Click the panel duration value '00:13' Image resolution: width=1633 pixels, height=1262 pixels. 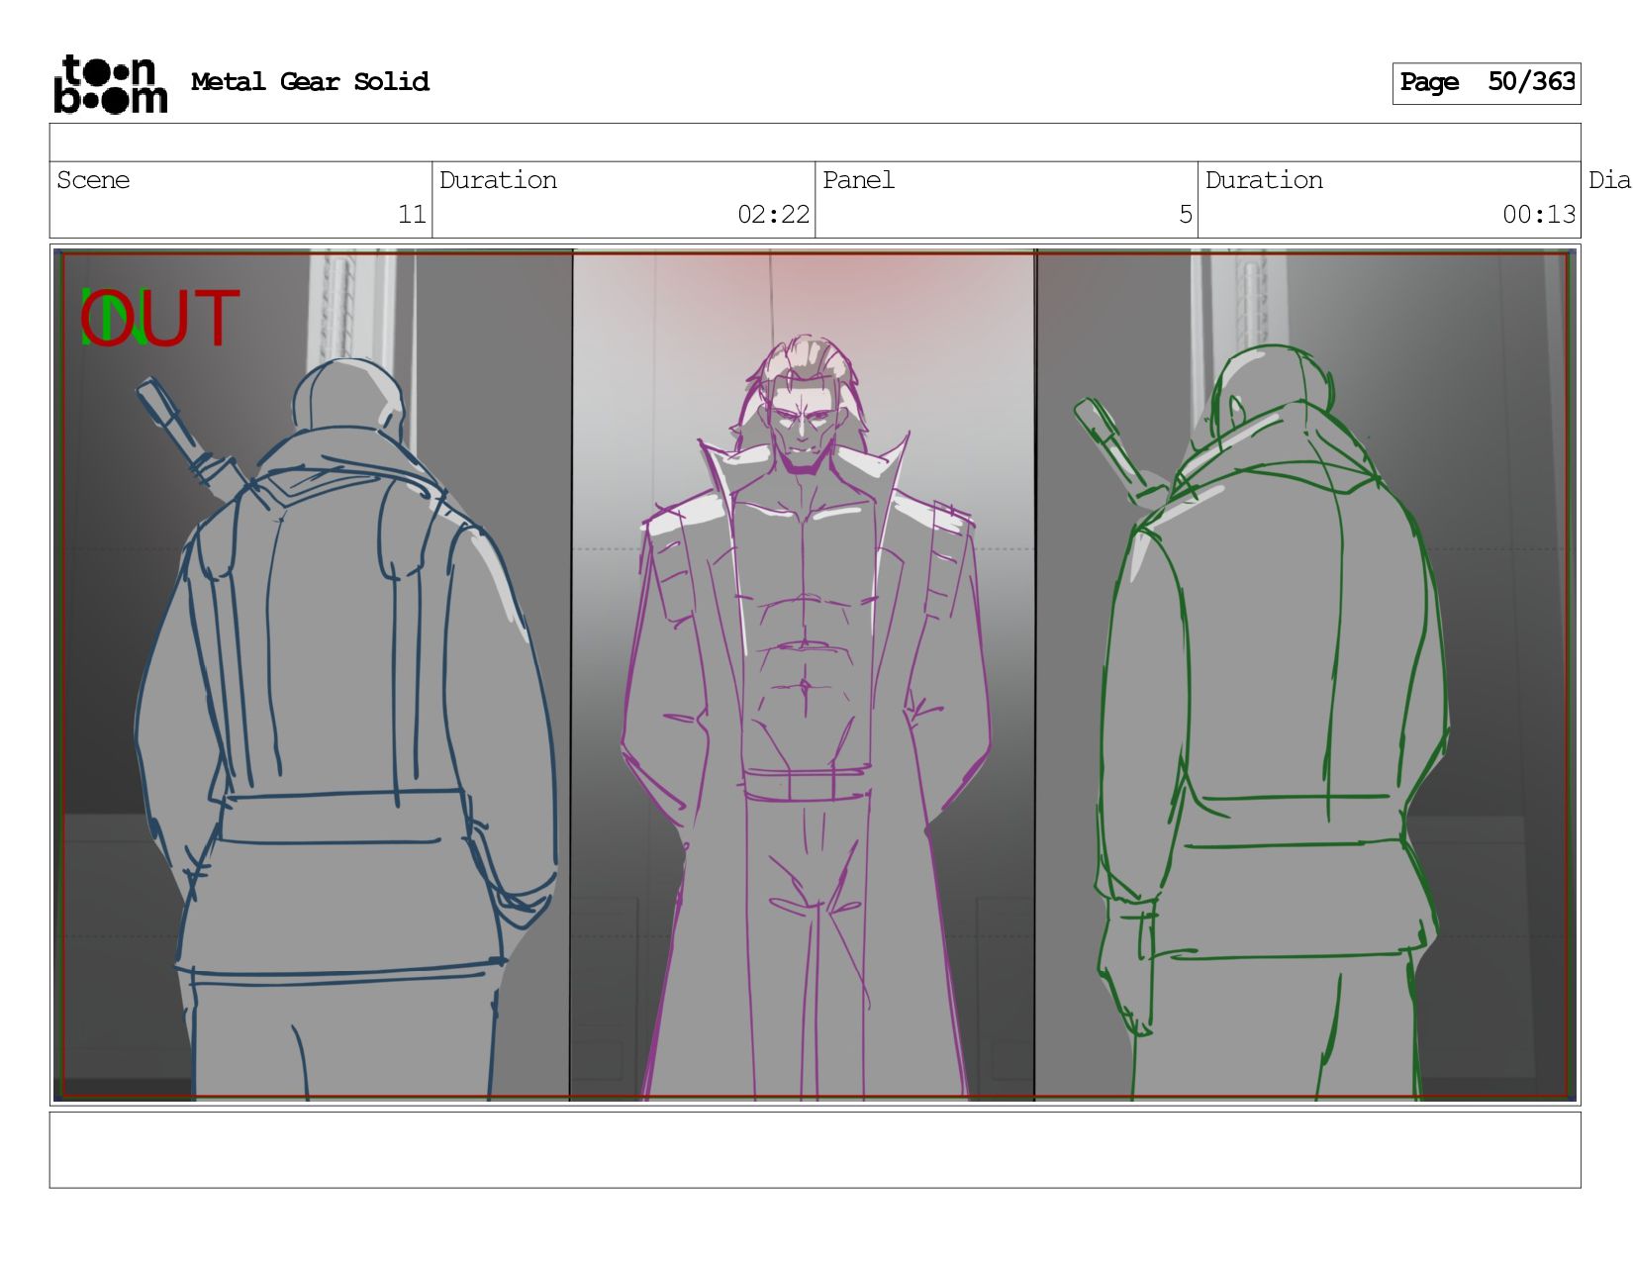(x=1538, y=214)
